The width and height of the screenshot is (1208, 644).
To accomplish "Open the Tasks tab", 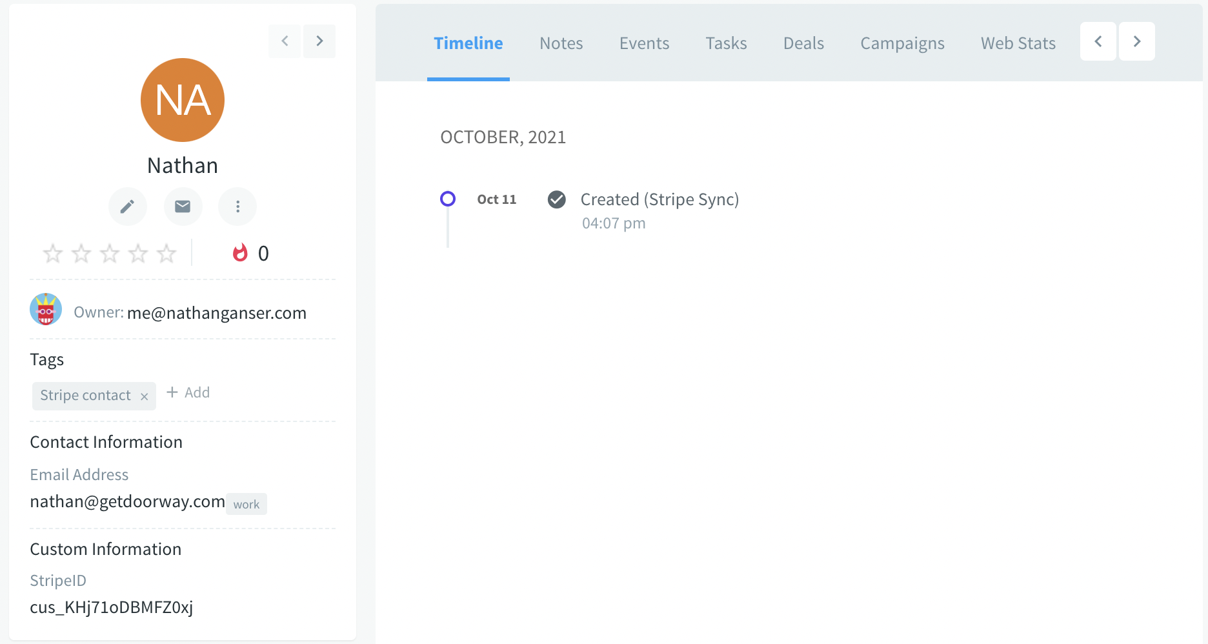I will (x=727, y=43).
